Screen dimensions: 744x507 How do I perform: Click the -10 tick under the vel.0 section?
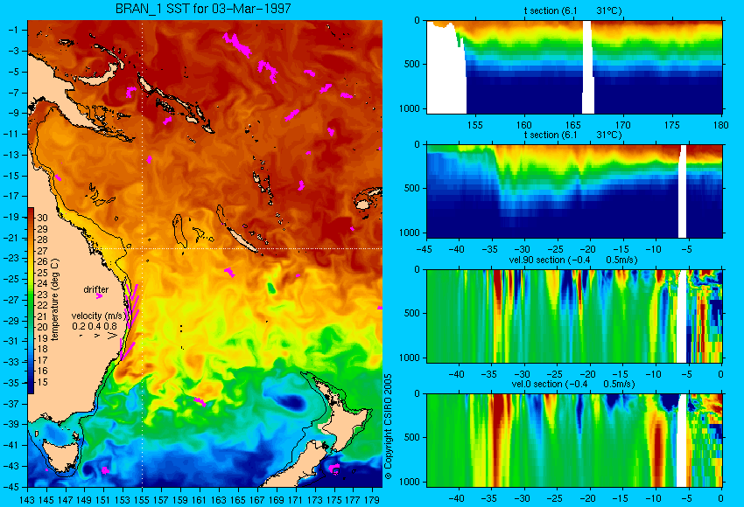[653, 498]
